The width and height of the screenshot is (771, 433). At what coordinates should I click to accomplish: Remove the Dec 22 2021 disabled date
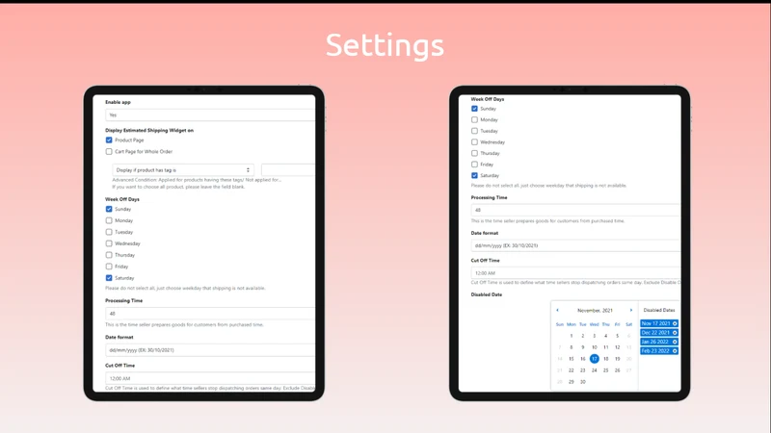click(x=675, y=333)
